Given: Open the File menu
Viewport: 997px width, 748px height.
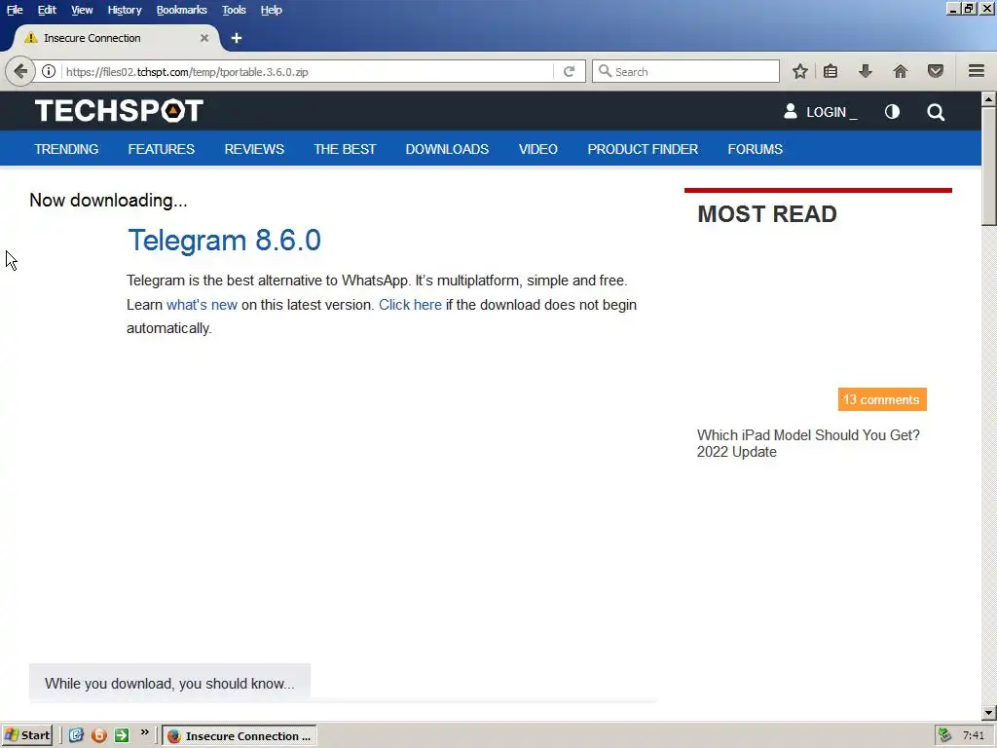Looking at the screenshot, I should coord(15,10).
